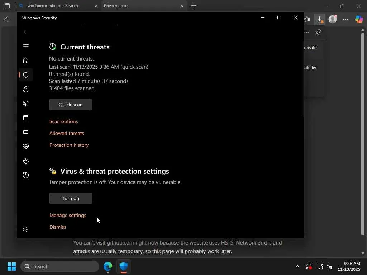This screenshot has width=367, height=275.
Task: Go to Home in Windows Security sidebar
Action: pos(26,61)
